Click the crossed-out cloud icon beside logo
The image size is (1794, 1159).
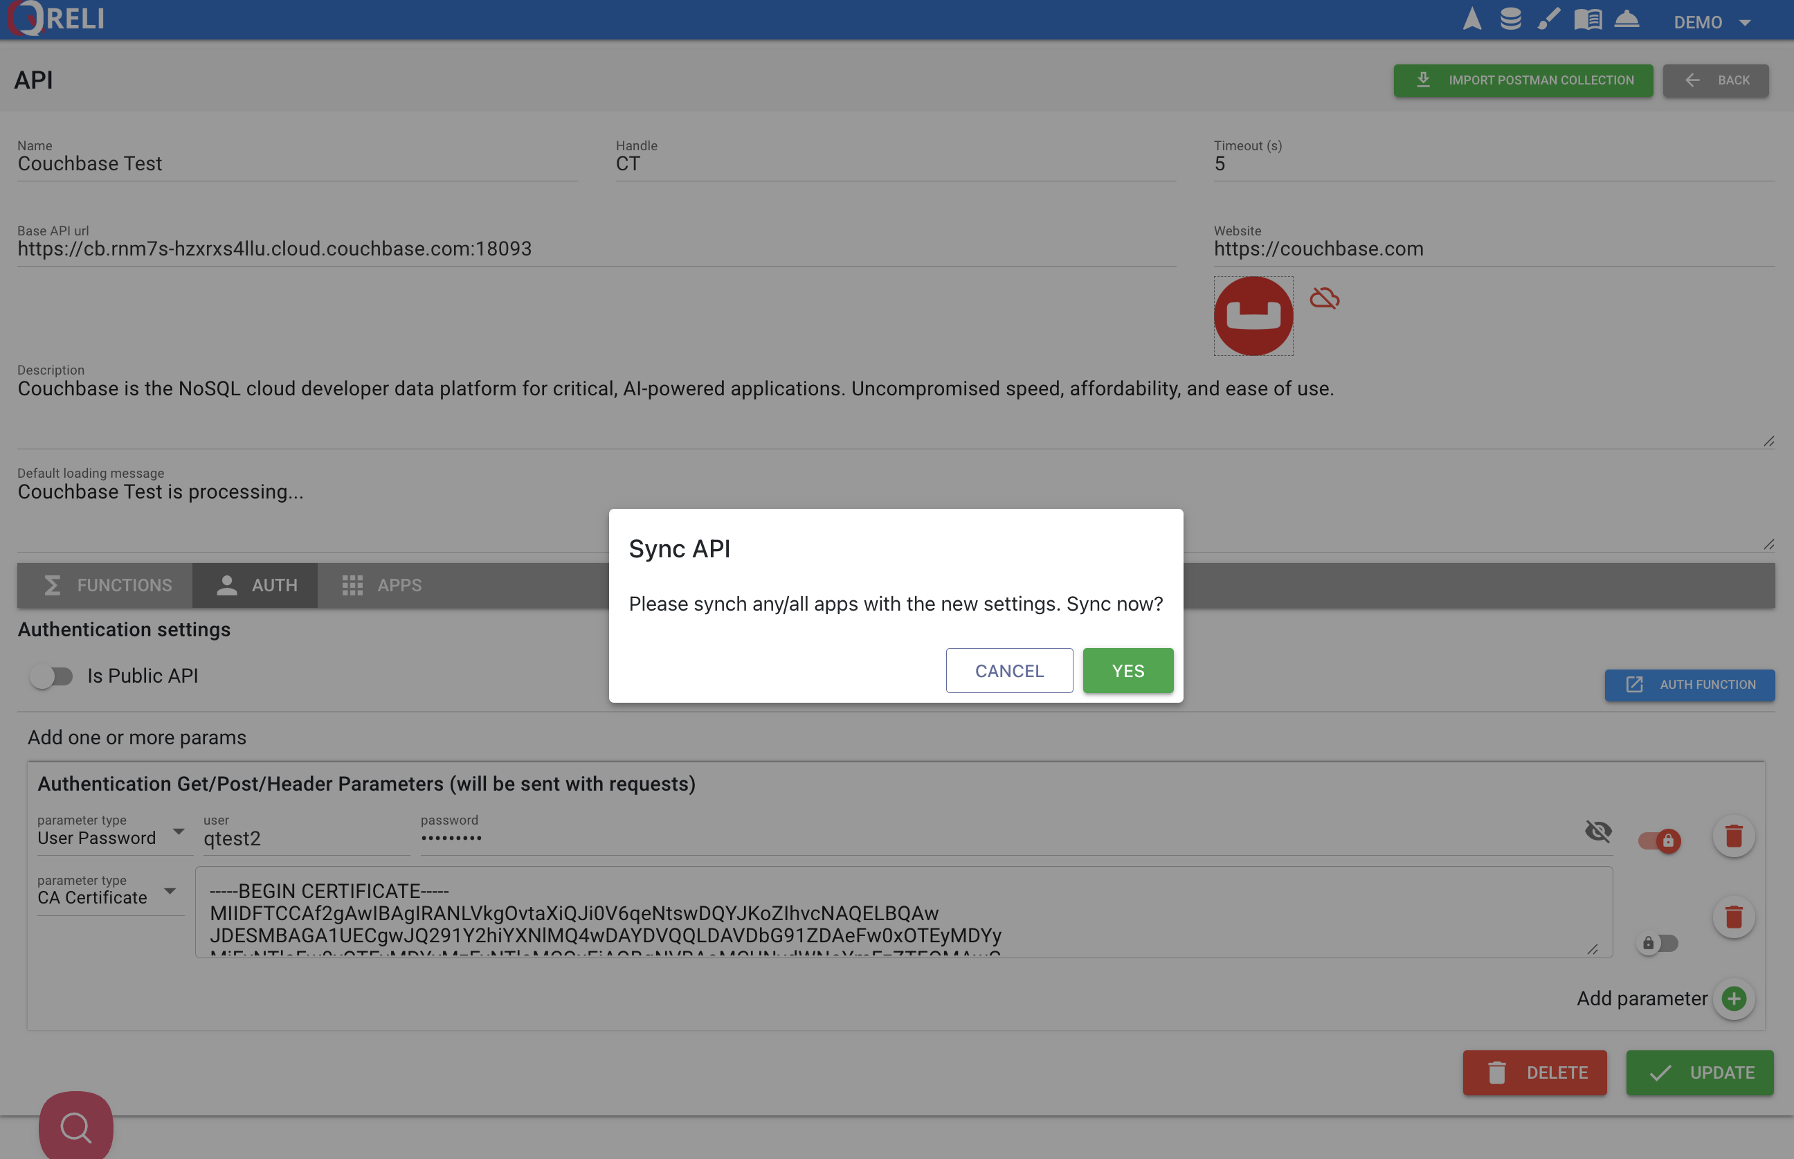pos(1324,299)
